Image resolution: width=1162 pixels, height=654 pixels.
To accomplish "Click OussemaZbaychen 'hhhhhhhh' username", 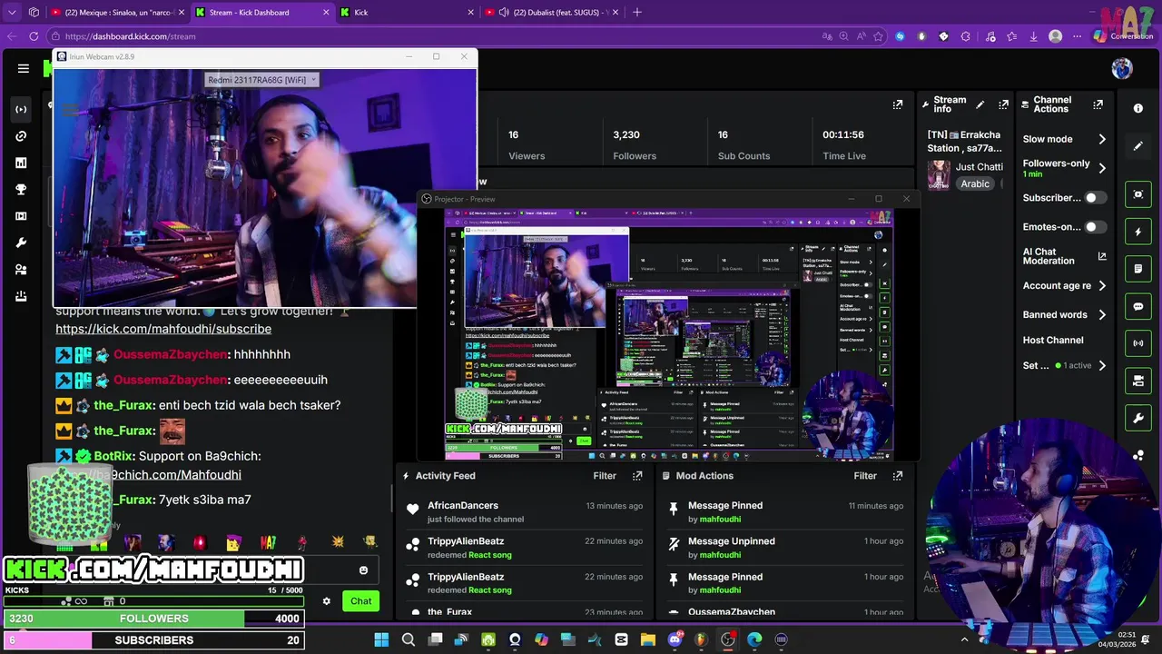I will pyautogui.click(x=170, y=354).
